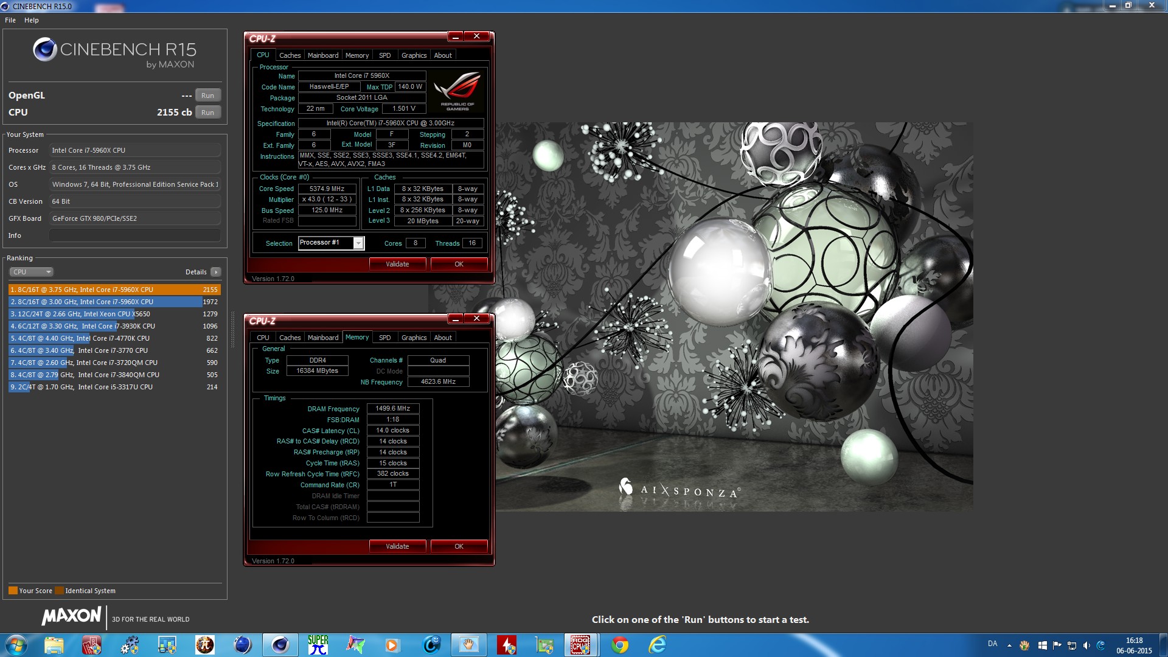This screenshot has height=657, width=1168.
Task: Open the red app icon beside Explorer
Action: coord(92,645)
